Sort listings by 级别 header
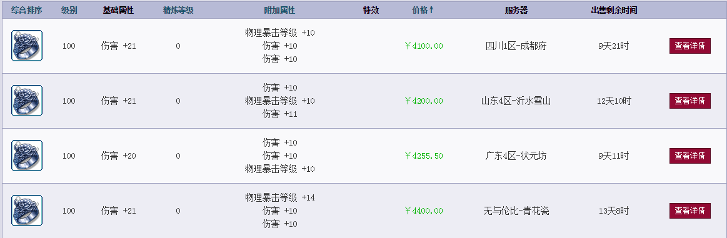Image resolution: width=727 pixels, height=238 pixels. (69, 10)
